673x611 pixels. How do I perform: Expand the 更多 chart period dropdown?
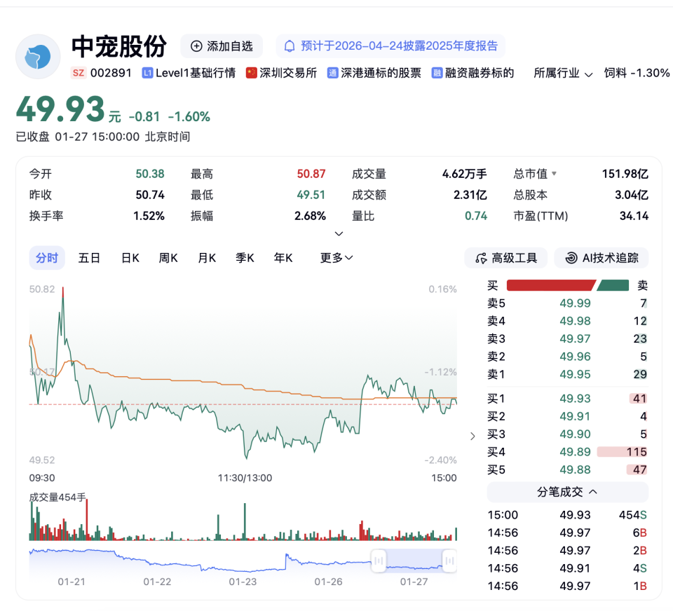tap(335, 258)
